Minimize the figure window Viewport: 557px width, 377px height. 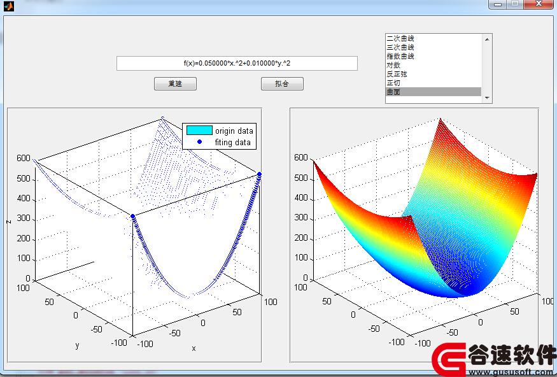coord(497,4)
